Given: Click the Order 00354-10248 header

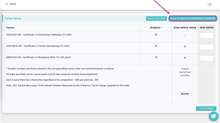Looking at the screenshot, I should click(185, 28).
